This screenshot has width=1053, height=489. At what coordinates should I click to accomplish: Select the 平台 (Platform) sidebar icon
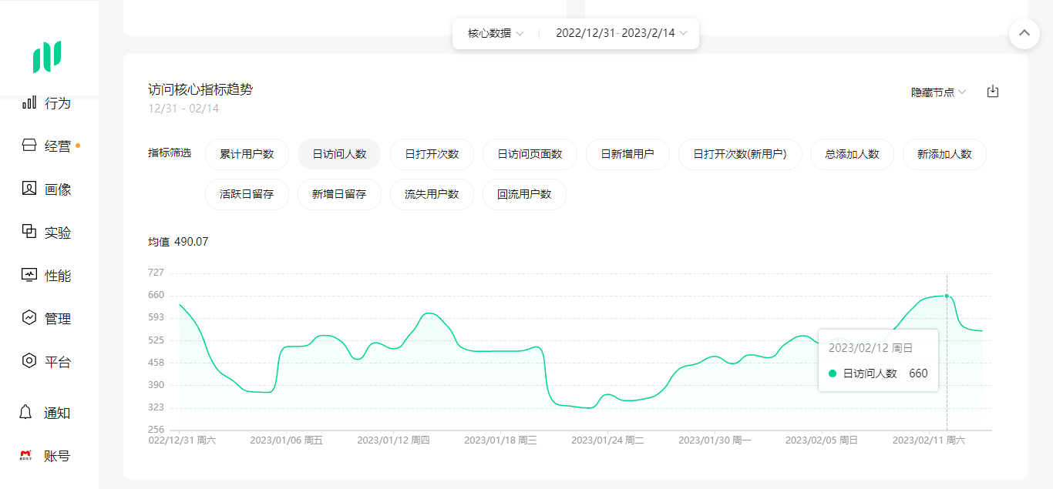point(28,360)
